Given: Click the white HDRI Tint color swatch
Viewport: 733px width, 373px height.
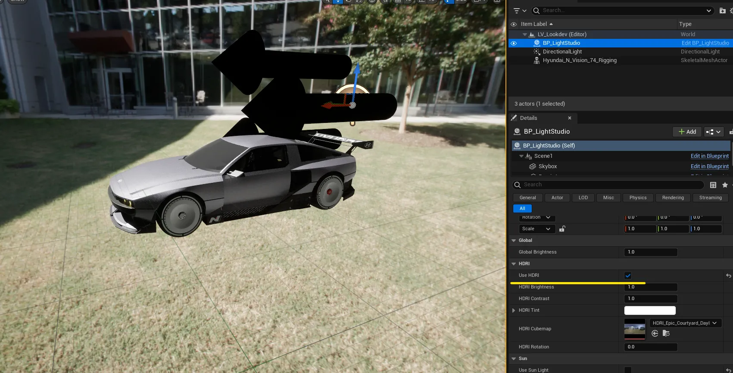Looking at the screenshot, I should pyautogui.click(x=650, y=310).
